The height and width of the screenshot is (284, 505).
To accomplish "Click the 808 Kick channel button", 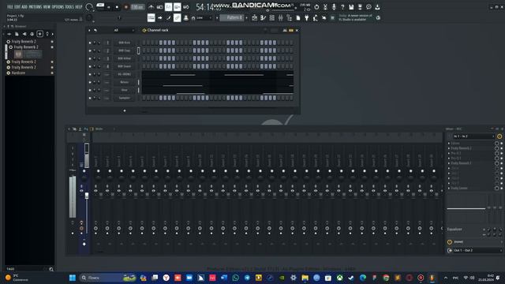I will click(124, 43).
